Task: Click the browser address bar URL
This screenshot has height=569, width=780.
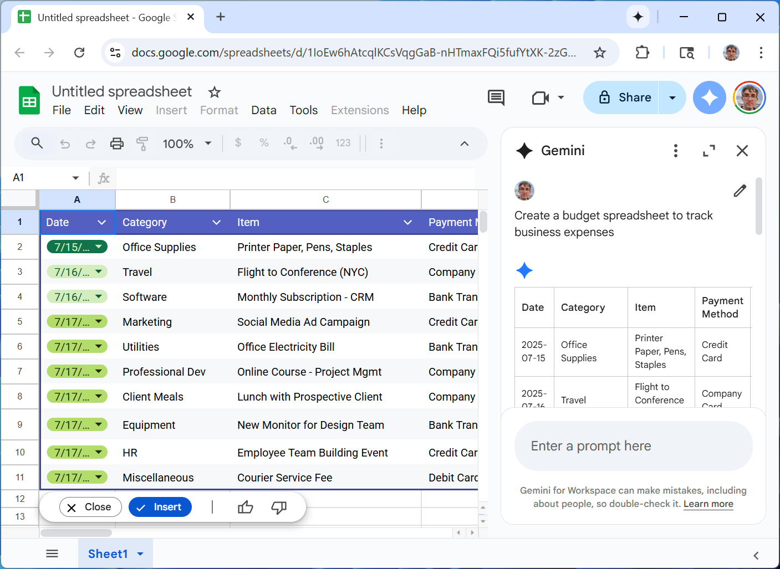Action: 354,53
